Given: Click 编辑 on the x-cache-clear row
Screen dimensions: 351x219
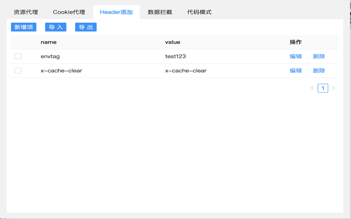Looking at the screenshot, I should 296,70.
